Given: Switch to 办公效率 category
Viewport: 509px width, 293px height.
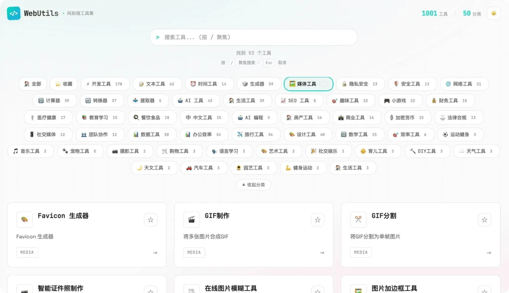Looking at the screenshot, I should coord(204,134).
